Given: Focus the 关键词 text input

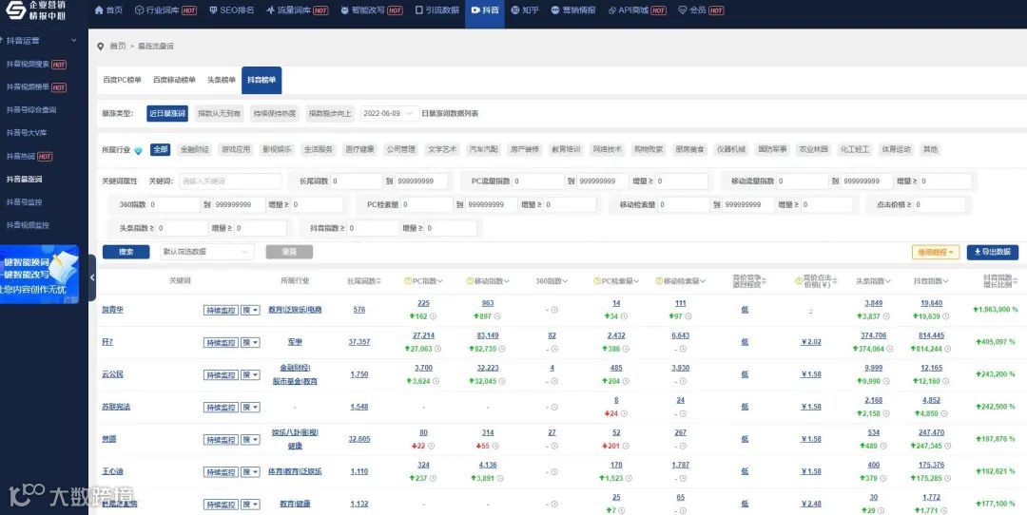Looking at the screenshot, I should 230,181.
